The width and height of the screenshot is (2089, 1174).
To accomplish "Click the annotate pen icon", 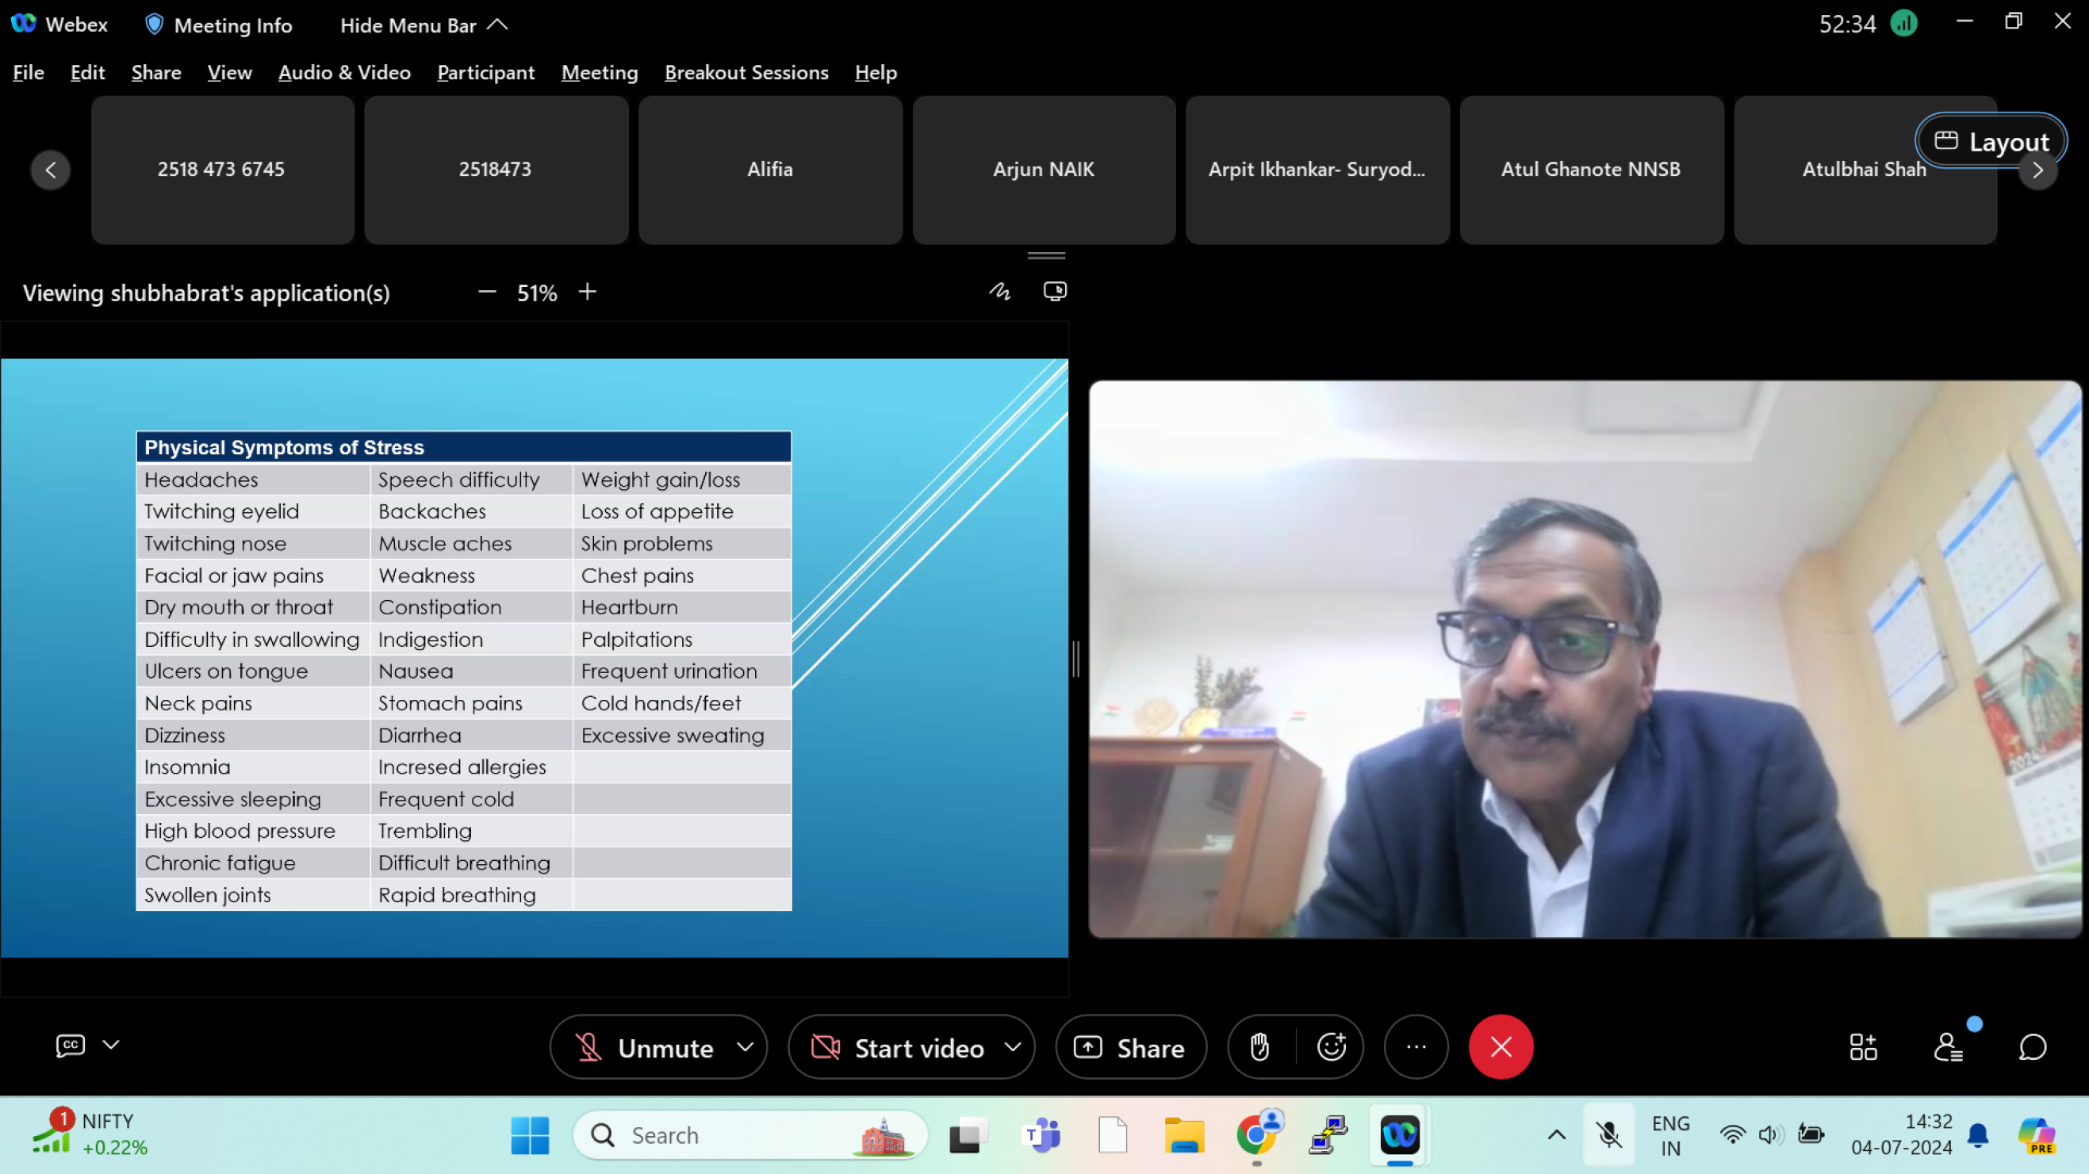I will [x=1000, y=292].
